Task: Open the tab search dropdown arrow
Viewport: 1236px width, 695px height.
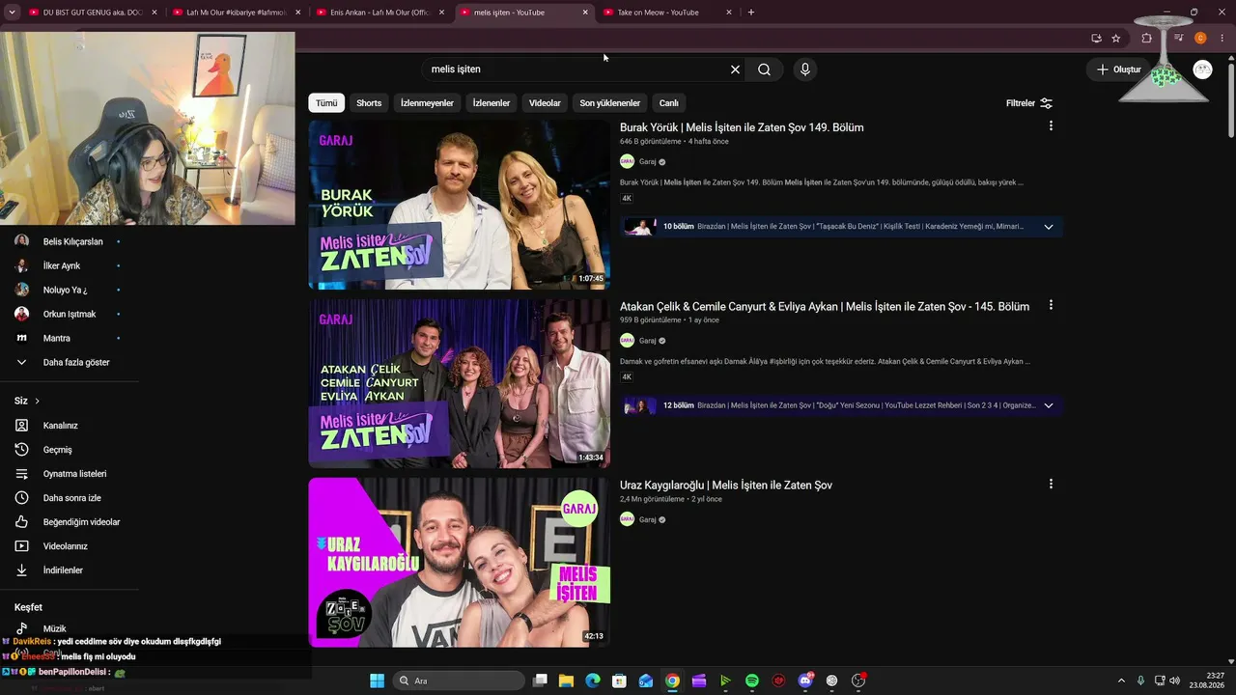Action: pyautogui.click(x=13, y=13)
